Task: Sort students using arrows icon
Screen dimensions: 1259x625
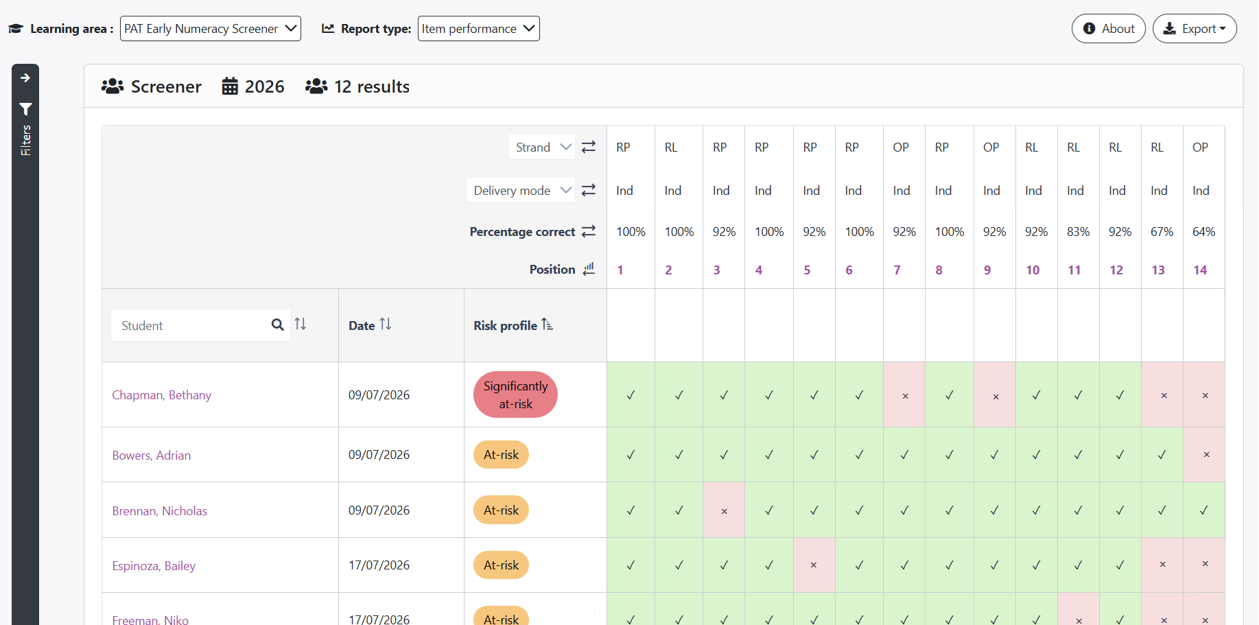Action: click(301, 324)
